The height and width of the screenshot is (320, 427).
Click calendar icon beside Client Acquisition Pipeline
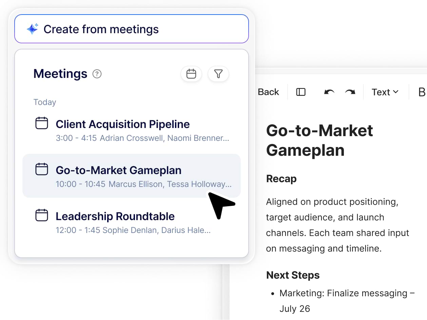coord(42,123)
